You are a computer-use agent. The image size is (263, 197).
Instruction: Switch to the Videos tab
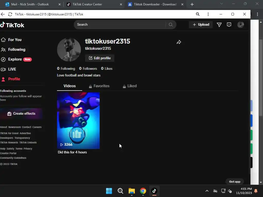point(70,86)
